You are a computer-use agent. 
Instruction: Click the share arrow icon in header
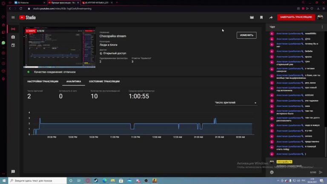coord(271,17)
